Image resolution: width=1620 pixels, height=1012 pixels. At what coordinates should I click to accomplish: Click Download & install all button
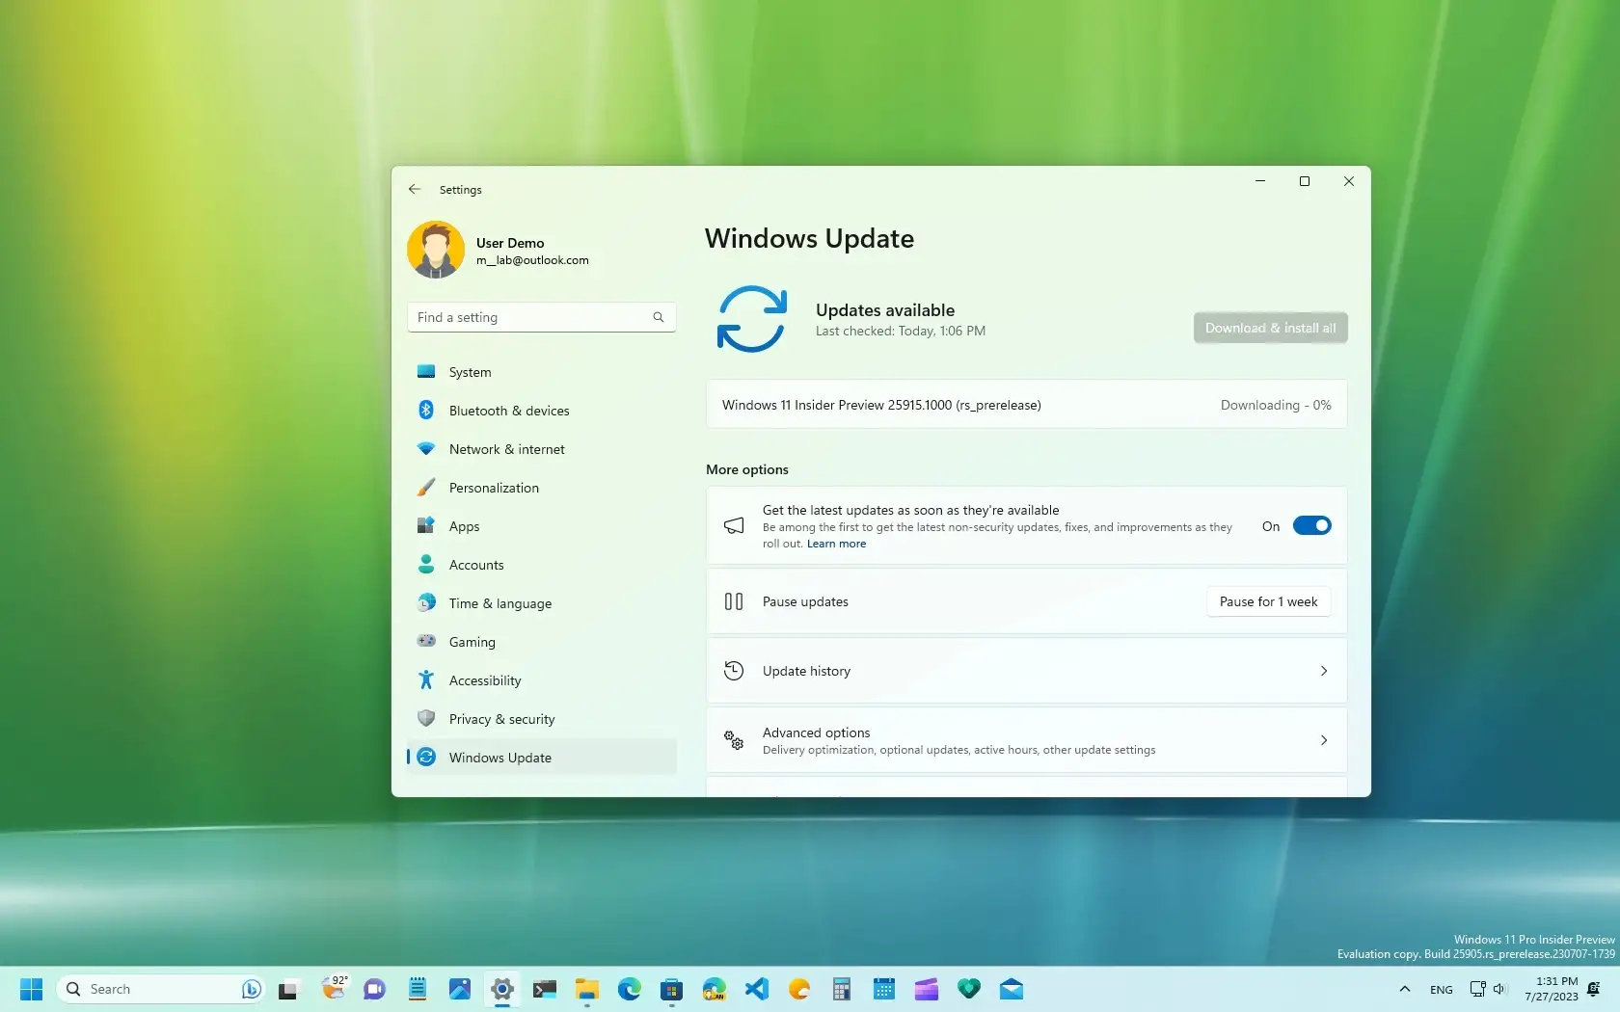[x=1270, y=328]
